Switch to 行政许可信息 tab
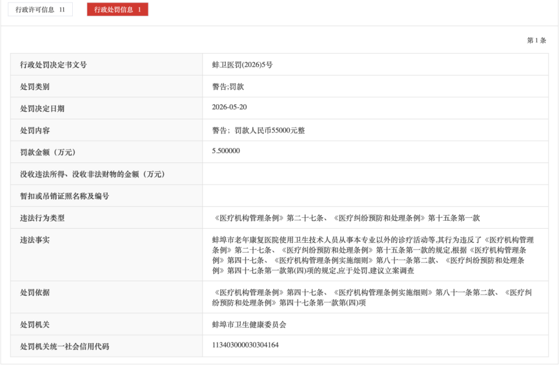 point(40,10)
